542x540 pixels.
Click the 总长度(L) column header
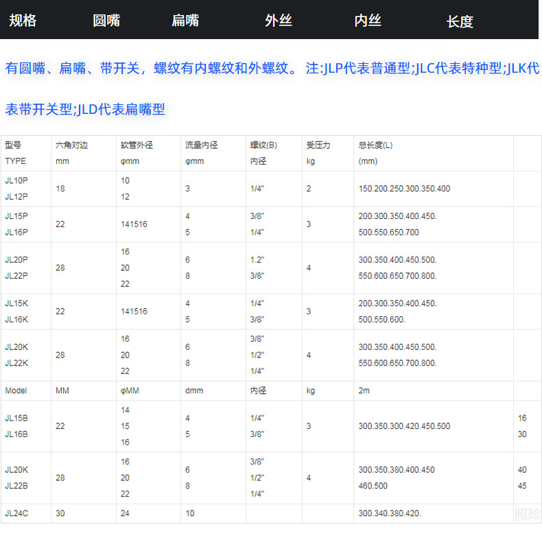click(375, 145)
